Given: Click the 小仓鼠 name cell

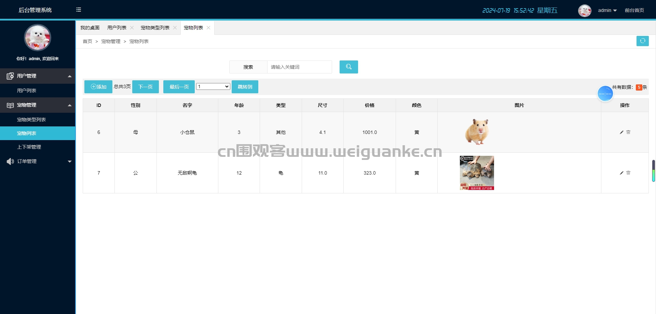Looking at the screenshot, I should [x=187, y=132].
